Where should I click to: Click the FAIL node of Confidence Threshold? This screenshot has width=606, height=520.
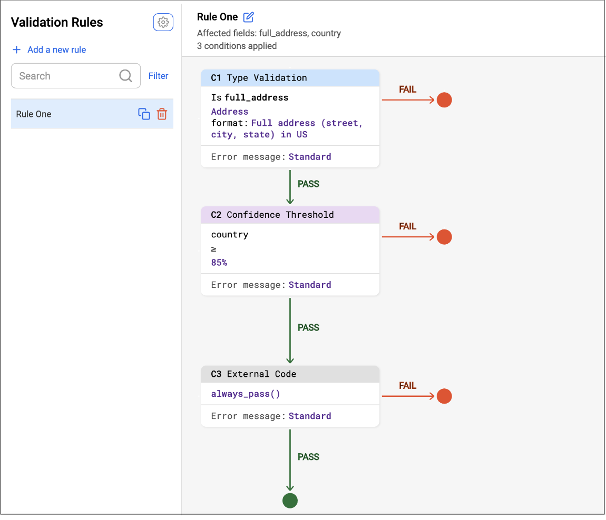click(x=444, y=237)
